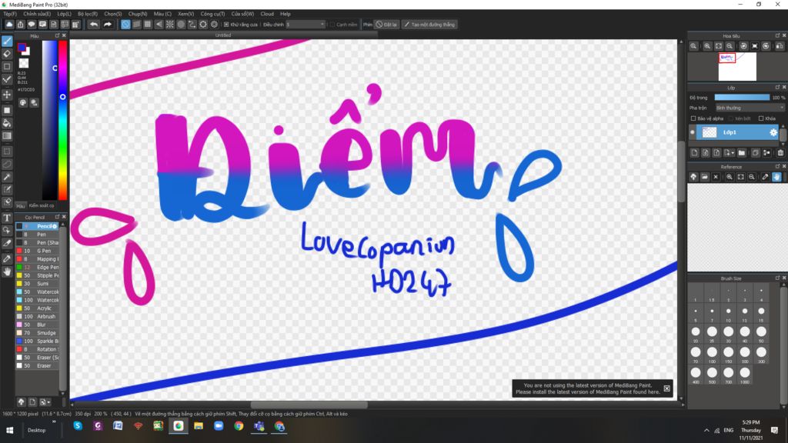Screen dimensions: 788x443
Task: Delete the layer with trash icon
Action: point(780,153)
